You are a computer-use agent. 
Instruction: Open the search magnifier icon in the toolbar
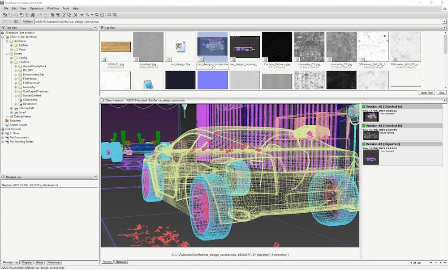coord(88,15)
